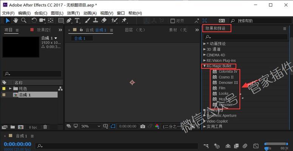Open the 合成(C) menu
This screenshot has width=293, height=151.
coord(41,13)
